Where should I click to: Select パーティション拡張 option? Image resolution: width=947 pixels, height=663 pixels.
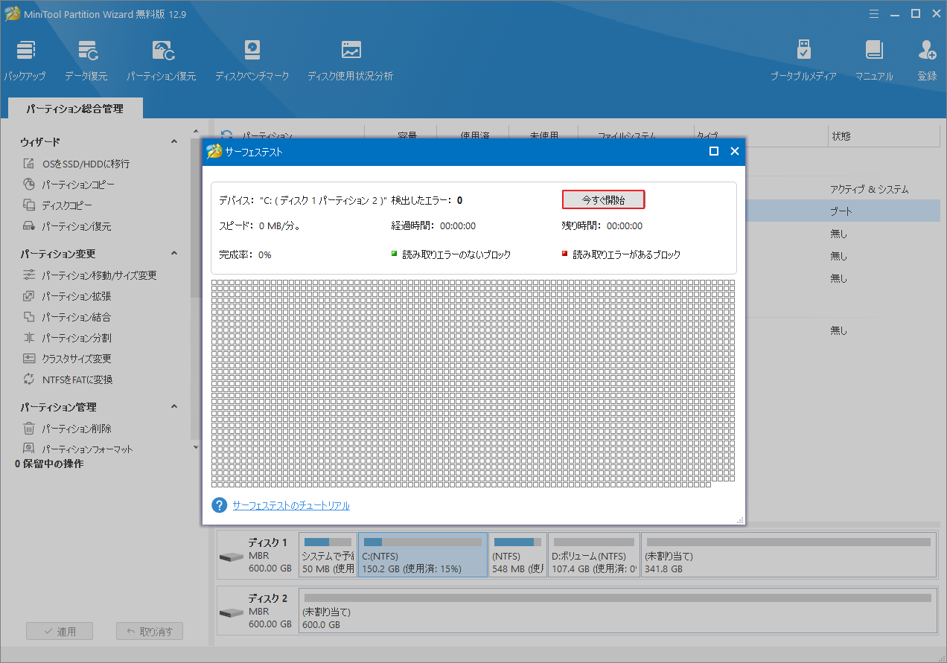[67, 296]
